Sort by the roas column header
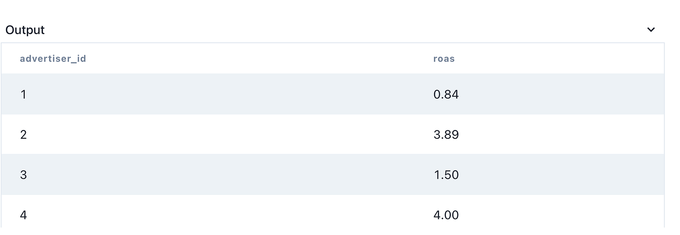This screenshot has width=680, height=235. click(x=444, y=59)
